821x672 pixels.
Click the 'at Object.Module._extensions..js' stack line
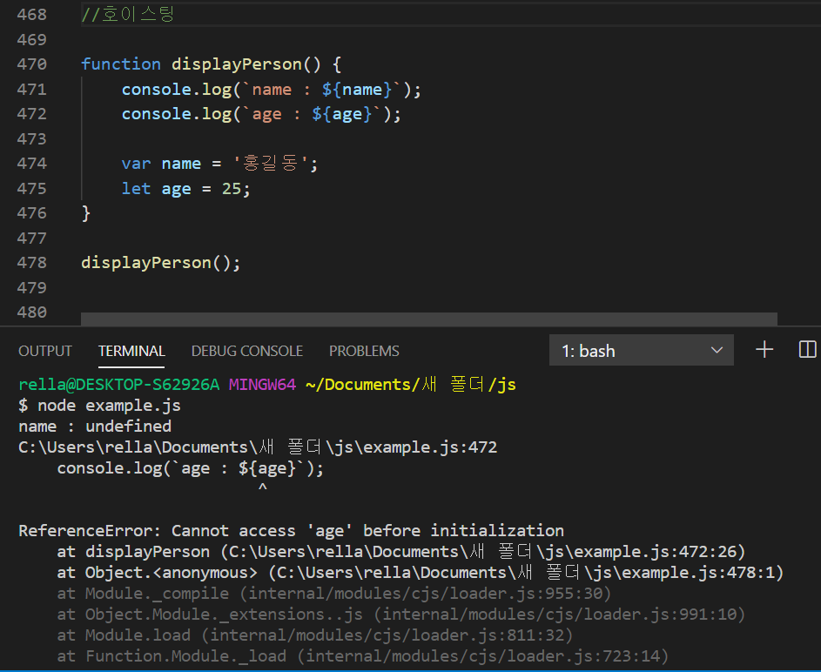401,615
